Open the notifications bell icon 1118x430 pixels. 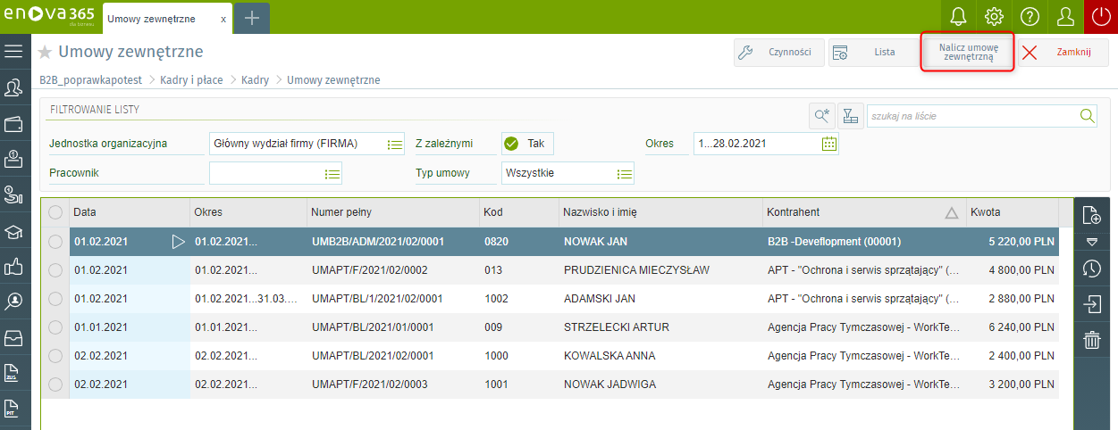coord(958,17)
